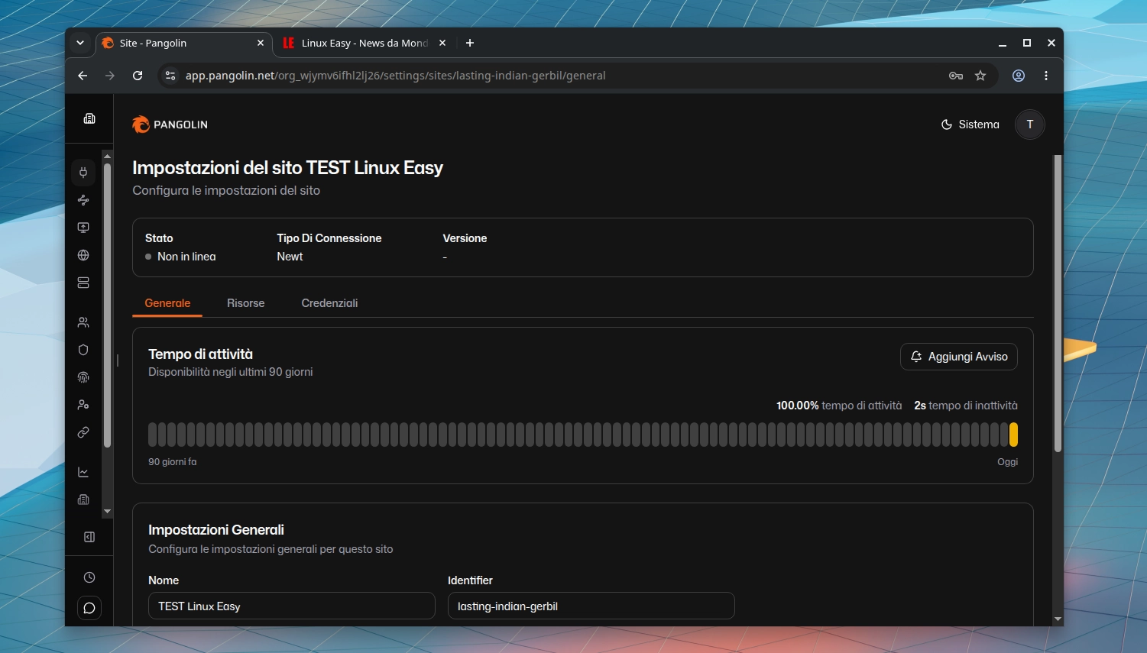The width and height of the screenshot is (1147, 653).
Task: Click the stacked server rows icon in sidebar
Action: (x=83, y=283)
